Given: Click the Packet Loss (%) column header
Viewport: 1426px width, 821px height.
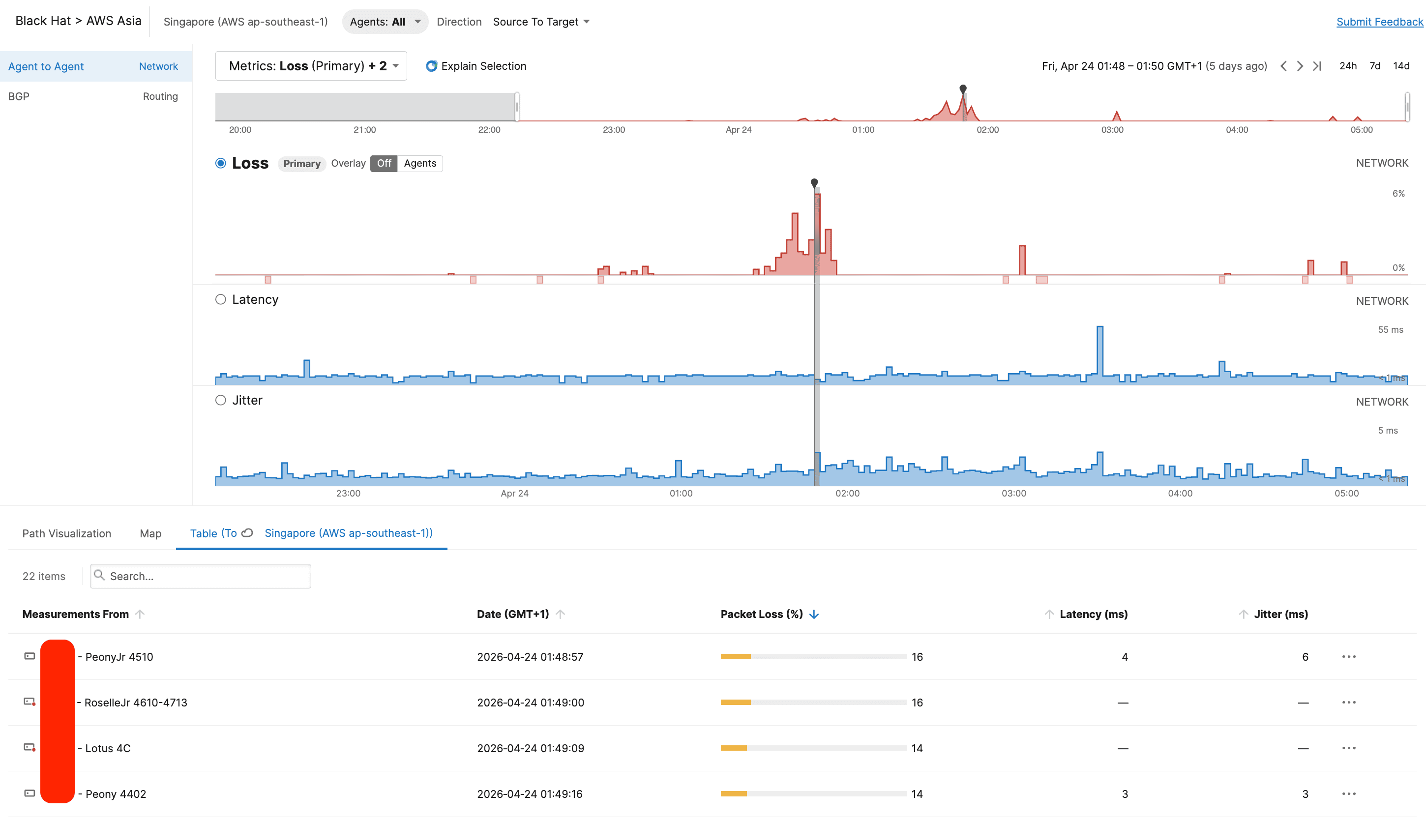Looking at the screenshot, I should [x=761, y=614].
